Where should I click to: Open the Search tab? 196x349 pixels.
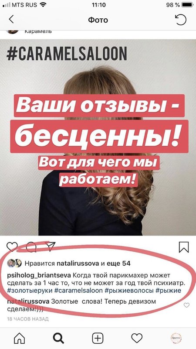tap(59, 339)
